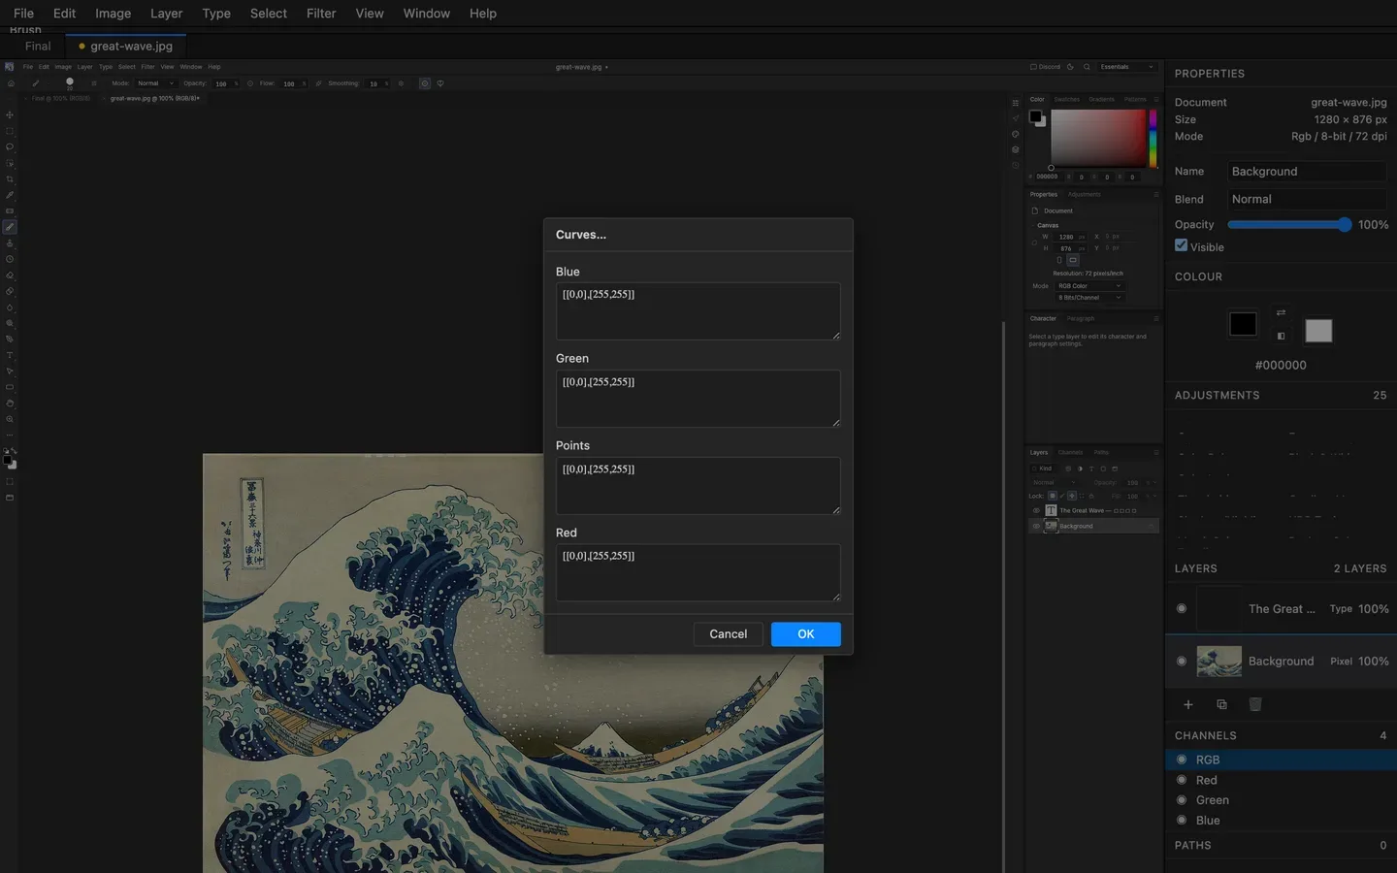The image size is (1397, 873).
Task: Open the top-level Image menu
Action: (x=113, y=14)
